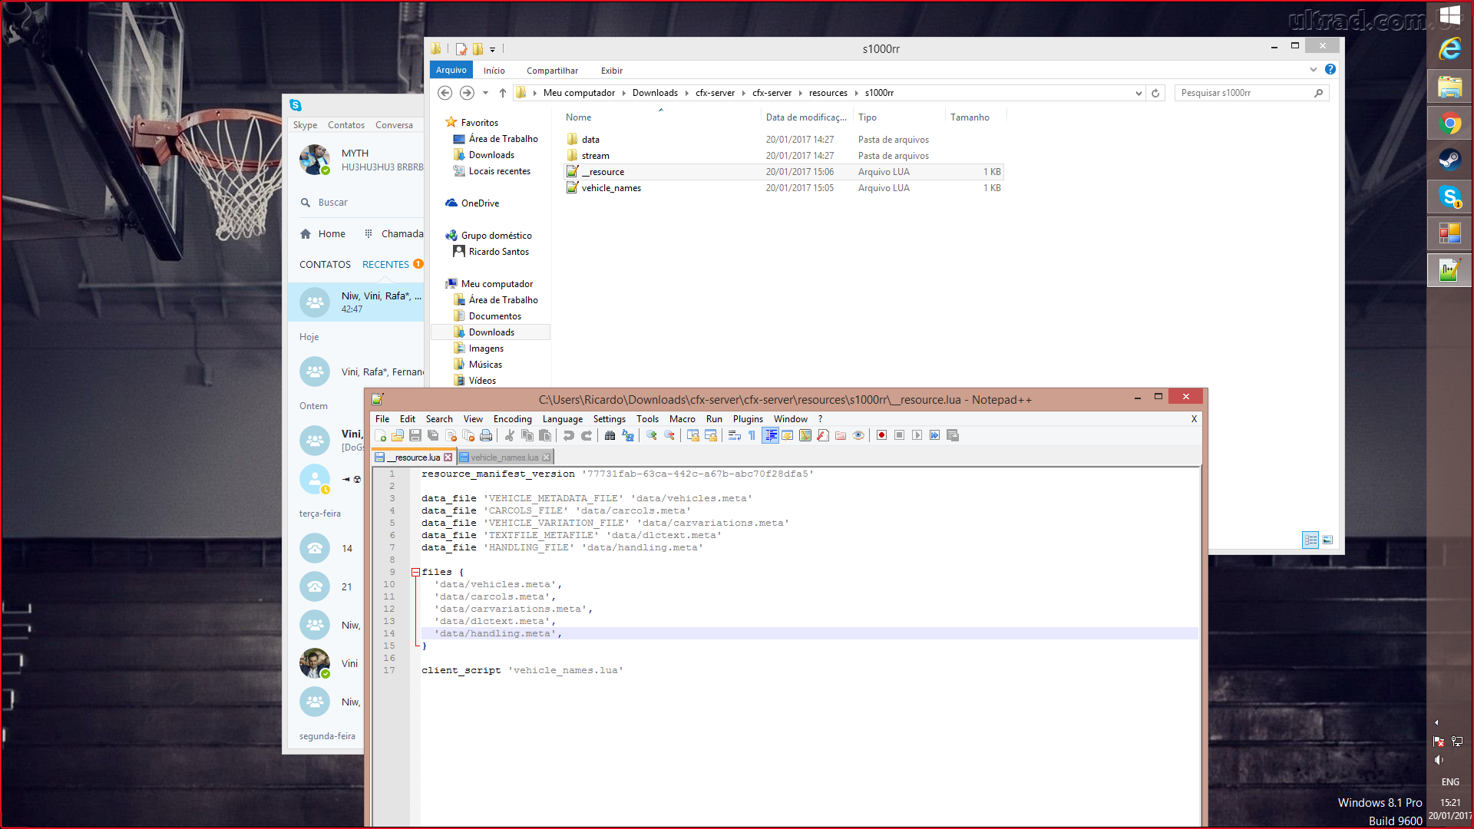
Task: Open the address bar history dropdown
Action: click(x=1138, y=93)
